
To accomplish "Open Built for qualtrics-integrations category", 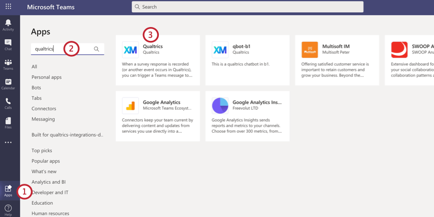I will click(67, 135).
